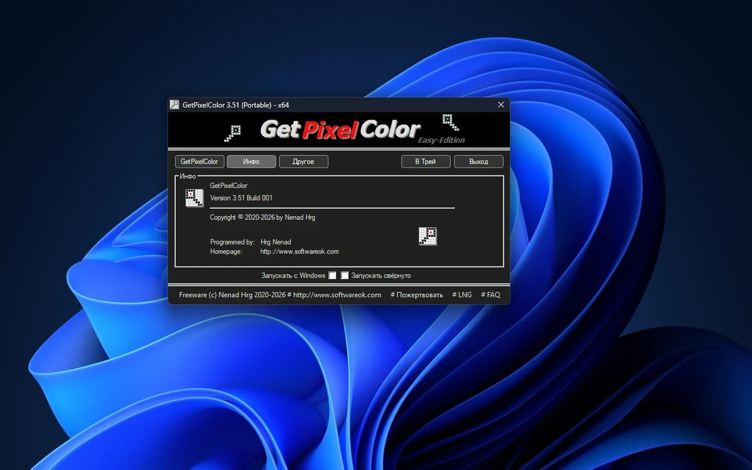Open the # FAQ link
Viewport: 752px width, 470px height.
click(491, 295)
